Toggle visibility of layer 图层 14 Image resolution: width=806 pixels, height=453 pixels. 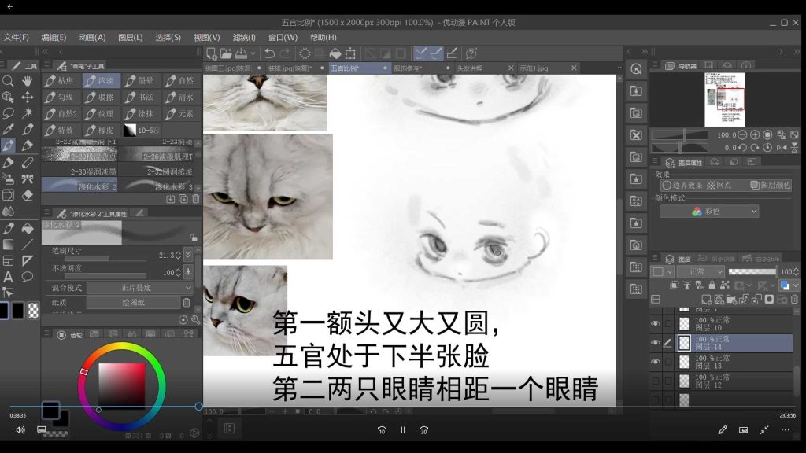(656, 343)
